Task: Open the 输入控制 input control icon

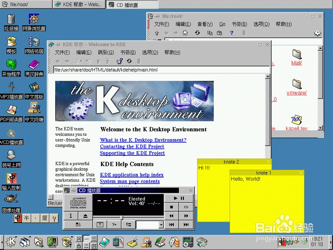Action: coord(11,182)
